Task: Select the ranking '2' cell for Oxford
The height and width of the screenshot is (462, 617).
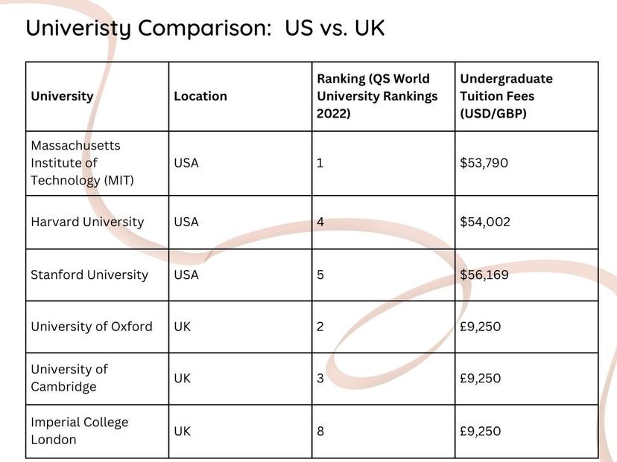Action: pos(384,327)
